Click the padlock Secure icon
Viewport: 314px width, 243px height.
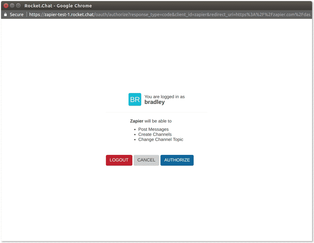coord(6,15)
